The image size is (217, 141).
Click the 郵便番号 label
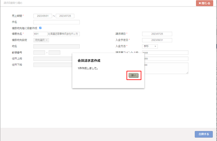coord(17,53)
